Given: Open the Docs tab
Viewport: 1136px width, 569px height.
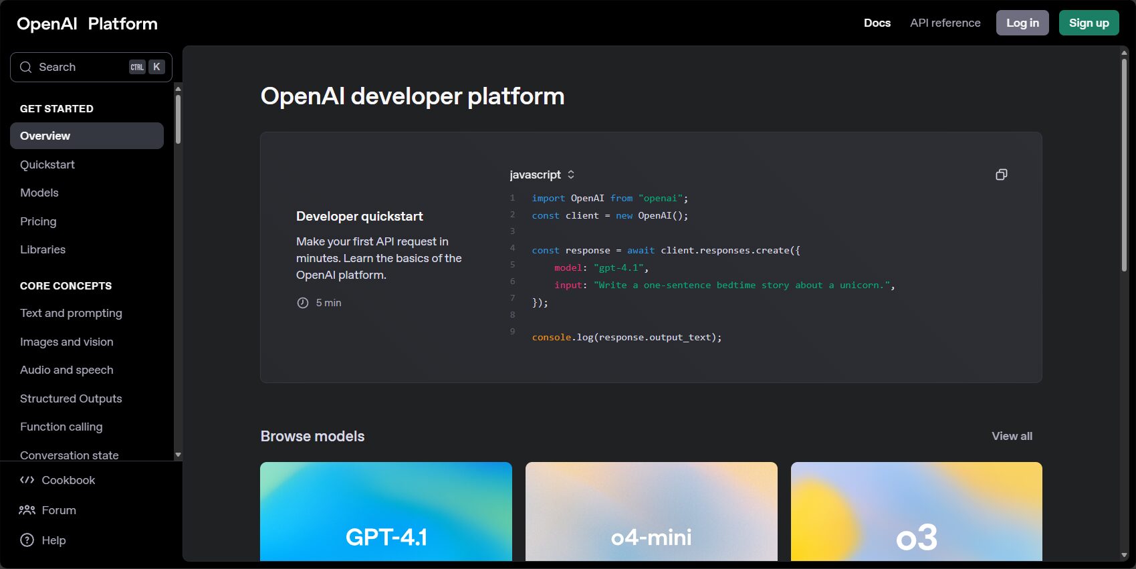Looking at the screenshot, I should 877,23.
